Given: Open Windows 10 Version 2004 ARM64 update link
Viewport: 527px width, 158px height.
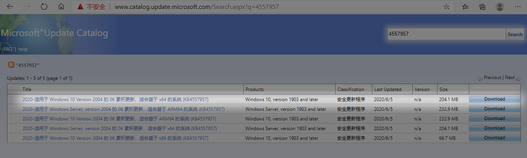Looking at the screenshot, I should pyautogui.click(x=119, y=119).
